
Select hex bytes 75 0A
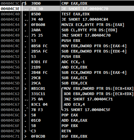pos(37,99)
